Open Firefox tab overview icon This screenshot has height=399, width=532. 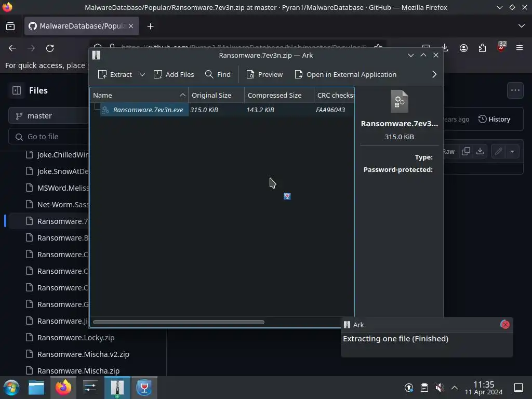10,26
